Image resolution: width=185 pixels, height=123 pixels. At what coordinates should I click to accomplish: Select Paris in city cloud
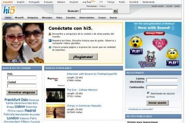(33, 118)
